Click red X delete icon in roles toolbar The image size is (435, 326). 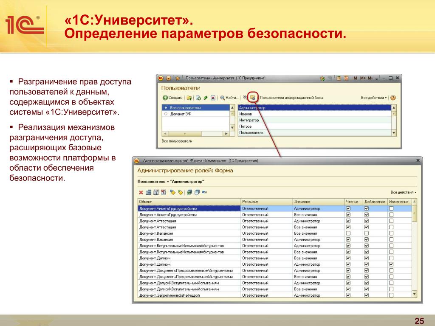[x=141, y=192]
